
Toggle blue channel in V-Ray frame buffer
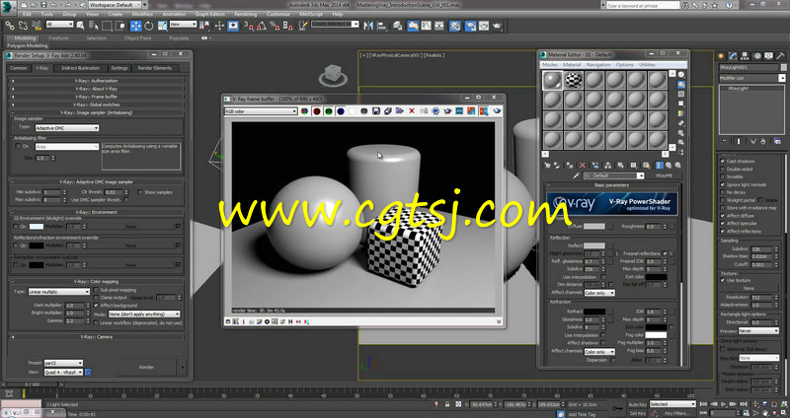pyautogui.click(x=341, y=111)
